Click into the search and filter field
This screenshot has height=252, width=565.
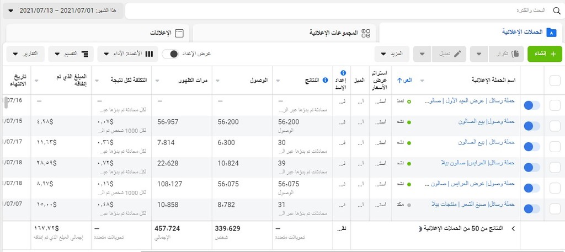(339, 11)
